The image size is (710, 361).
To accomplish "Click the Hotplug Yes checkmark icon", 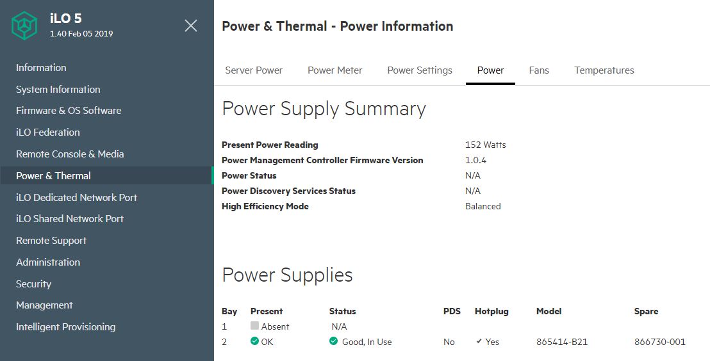I will point(479,342).
